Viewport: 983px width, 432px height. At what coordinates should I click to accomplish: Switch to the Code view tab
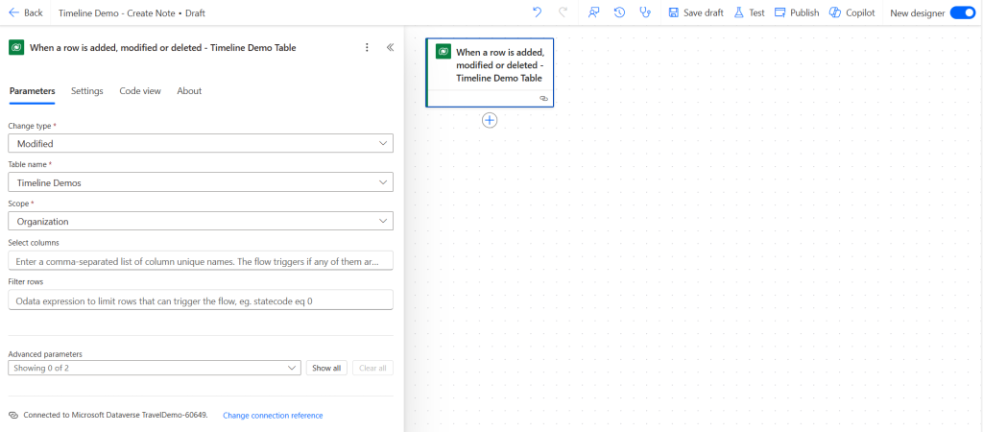point(140,91)
